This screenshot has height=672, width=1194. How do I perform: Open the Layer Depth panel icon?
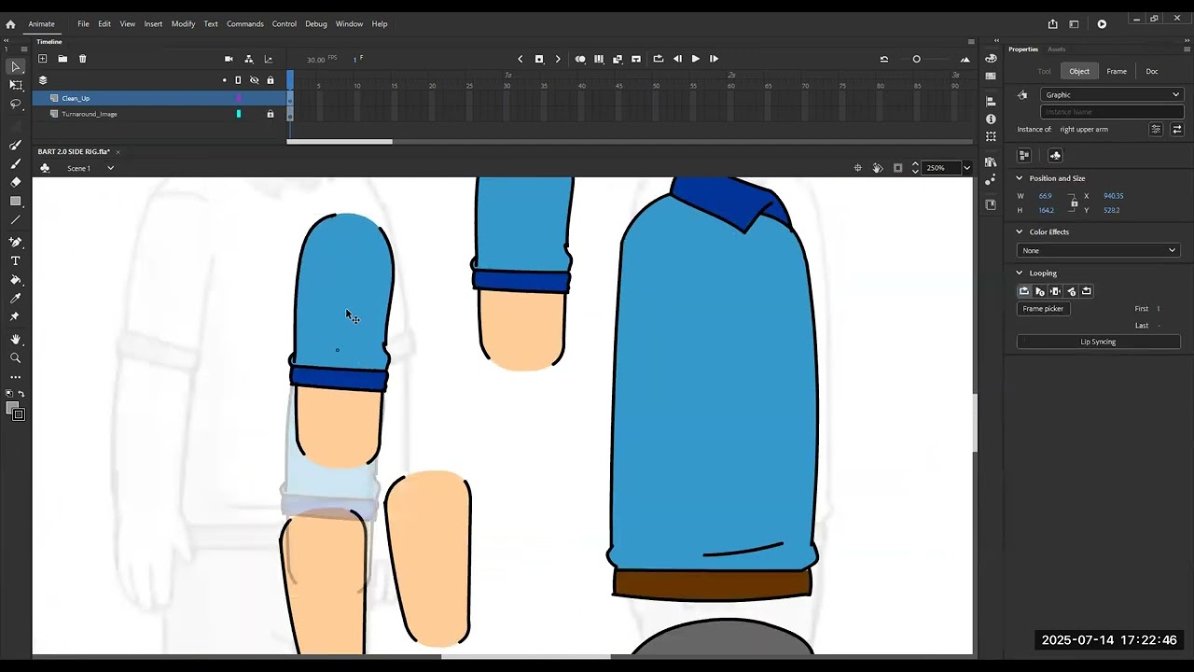click(269, 59)
